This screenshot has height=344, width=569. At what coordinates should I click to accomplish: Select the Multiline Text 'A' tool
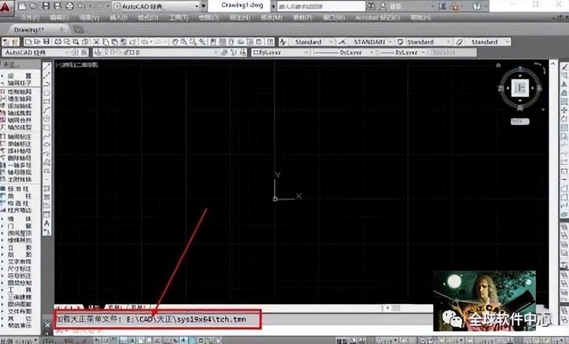click(x=47, y=223)
